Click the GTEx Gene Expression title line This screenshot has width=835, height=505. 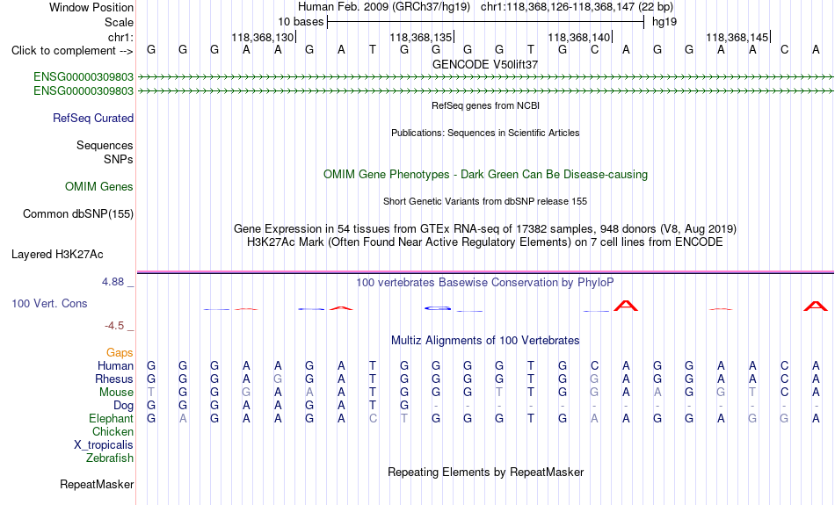pyautogui.click(x=485, y=229)
